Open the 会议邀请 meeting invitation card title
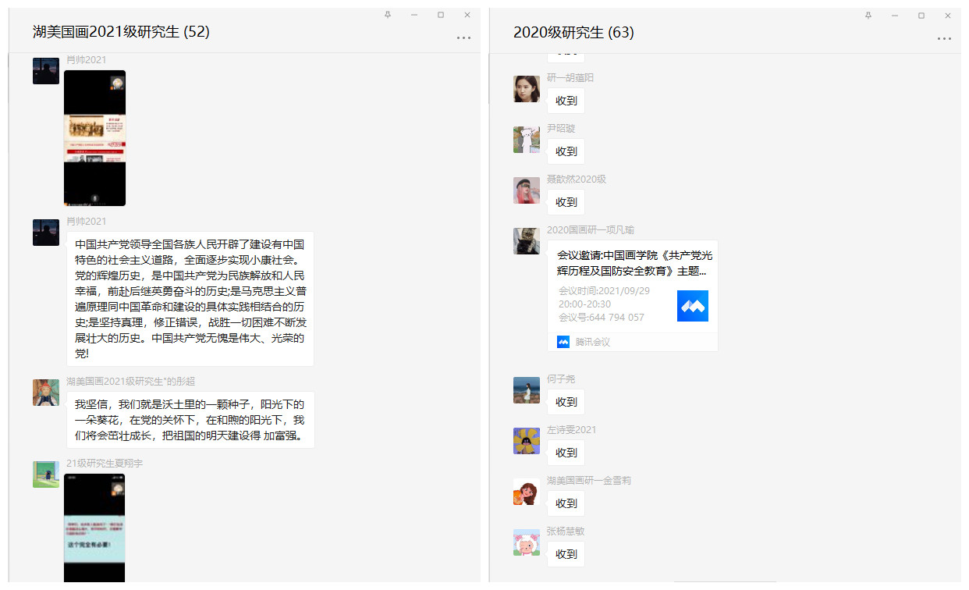 coord(634,263)
